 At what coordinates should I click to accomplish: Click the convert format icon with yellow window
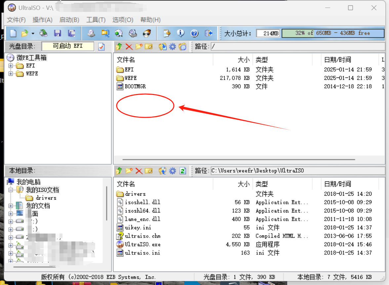click(x=105, y=33)
